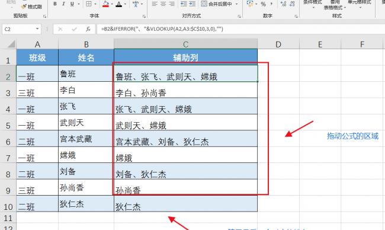Select 三班 cell in row 9
Image resolution: width=385 pixels, height=230 pixels.
pos(37,187)
